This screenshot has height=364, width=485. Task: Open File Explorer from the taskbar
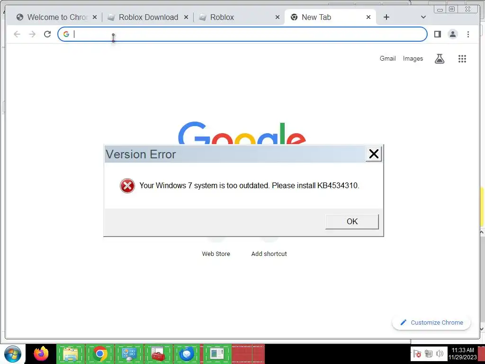click(x=70, y=354)
